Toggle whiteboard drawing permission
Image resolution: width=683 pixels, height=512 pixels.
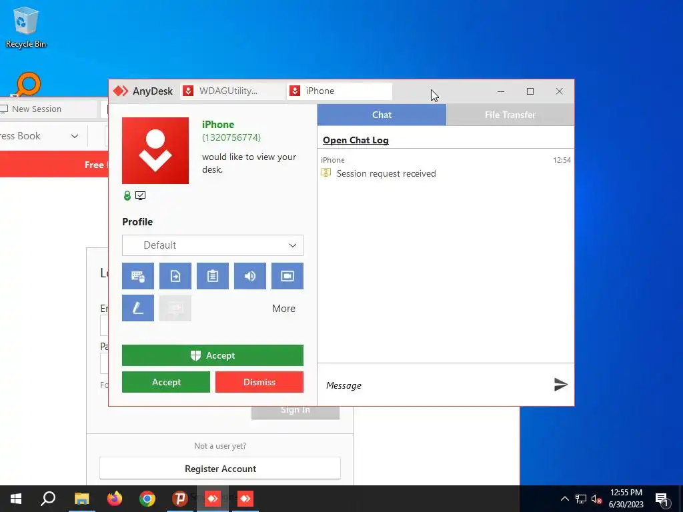(137, 308)
